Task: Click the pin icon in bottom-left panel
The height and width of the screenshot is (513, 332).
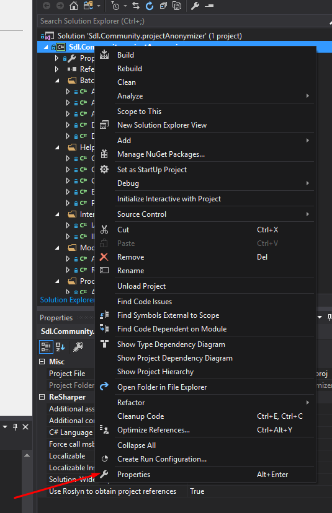Action: 15,427
